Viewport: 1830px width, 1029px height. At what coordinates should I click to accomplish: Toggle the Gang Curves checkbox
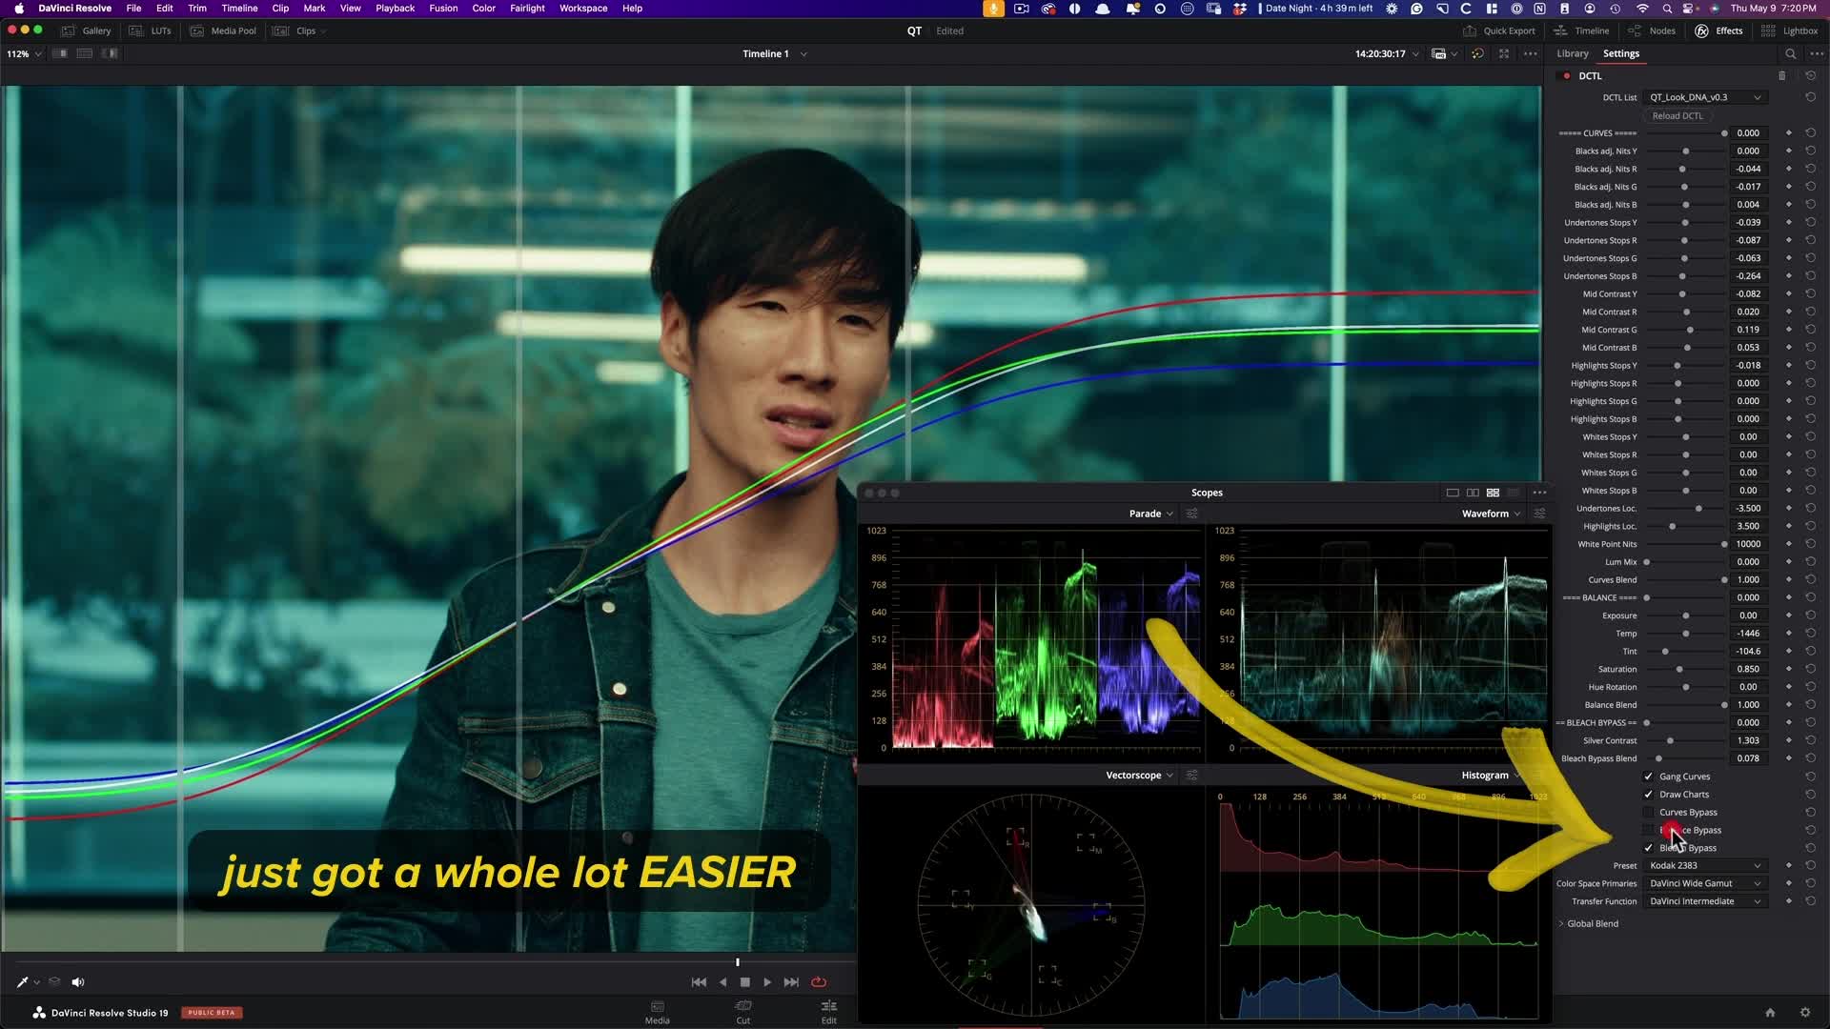[x=1649, y=777]
